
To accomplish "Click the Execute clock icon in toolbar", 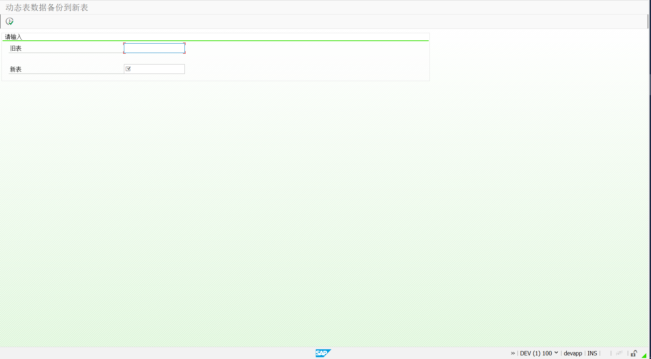I will (10, 21).
